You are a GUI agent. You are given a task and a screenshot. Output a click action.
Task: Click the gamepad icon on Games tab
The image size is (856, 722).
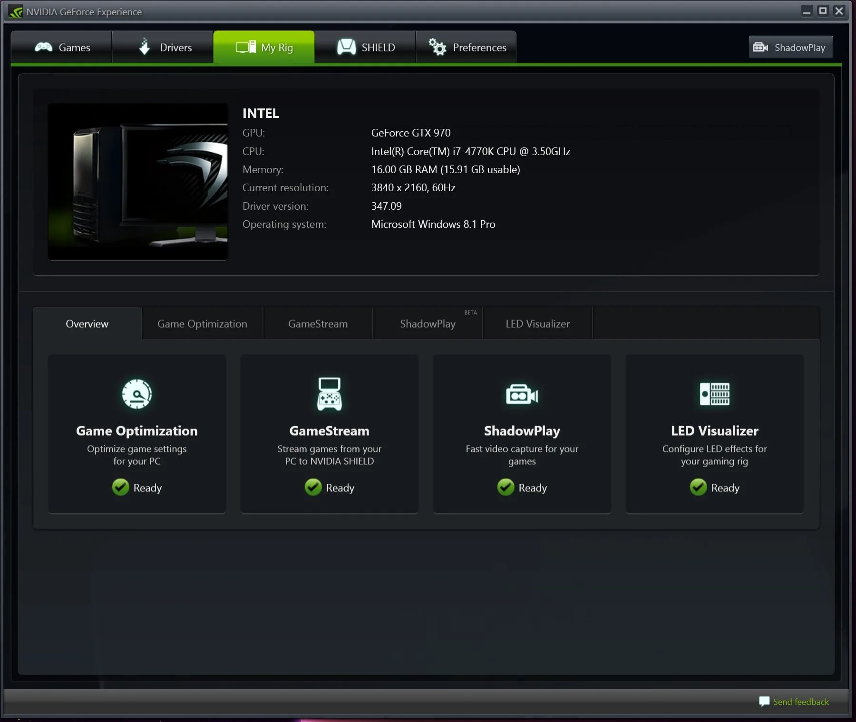coord(43,47)
